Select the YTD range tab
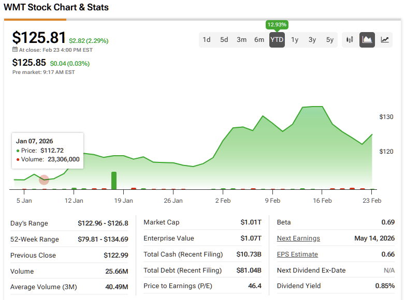405x300 pixels. pyautogui.click(x=277, y=40)
